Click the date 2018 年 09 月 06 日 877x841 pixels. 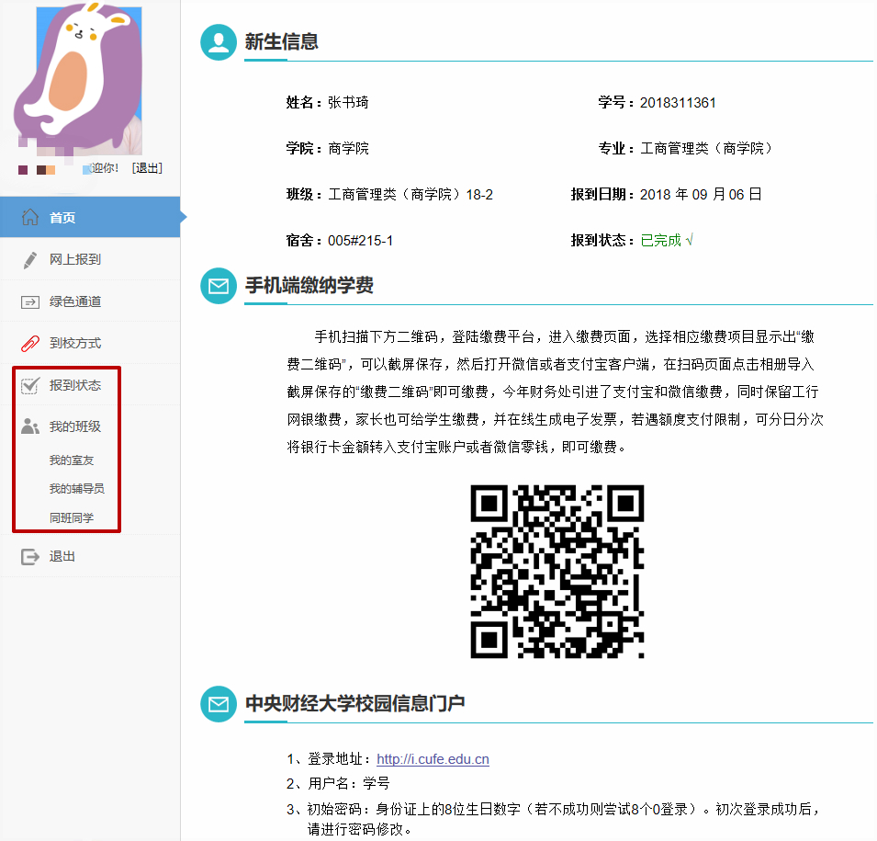tap(701, 194)
